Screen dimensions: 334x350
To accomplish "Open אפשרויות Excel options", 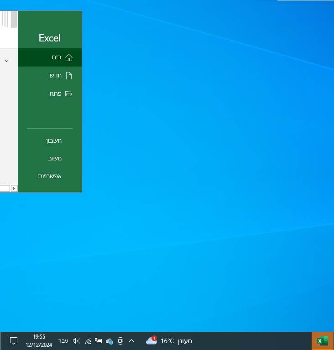I will tap(50, 176).
